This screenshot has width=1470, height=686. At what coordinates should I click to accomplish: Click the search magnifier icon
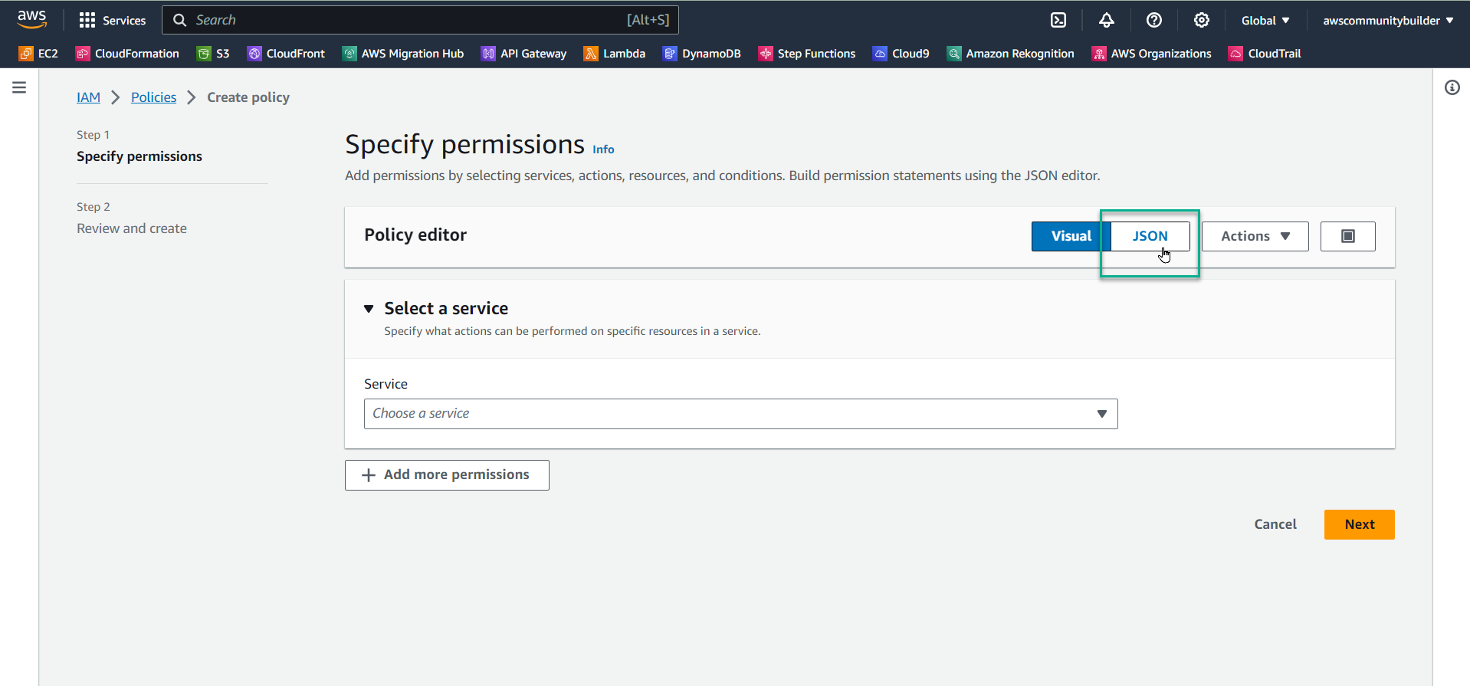tap(179, 20)
